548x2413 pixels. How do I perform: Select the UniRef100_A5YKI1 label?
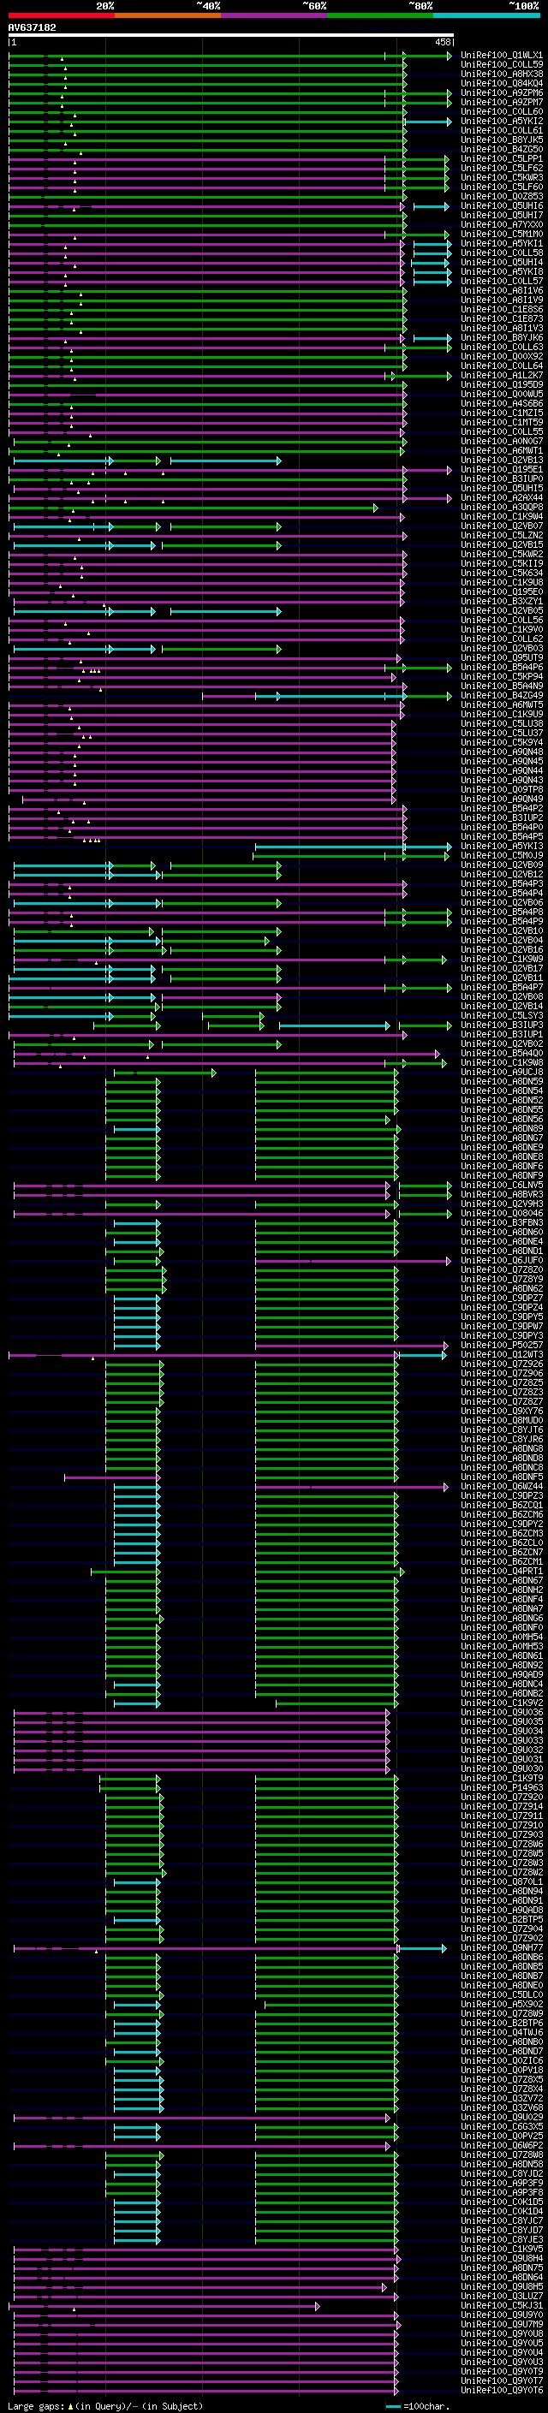pyautogui.click(x=502, y=242)
